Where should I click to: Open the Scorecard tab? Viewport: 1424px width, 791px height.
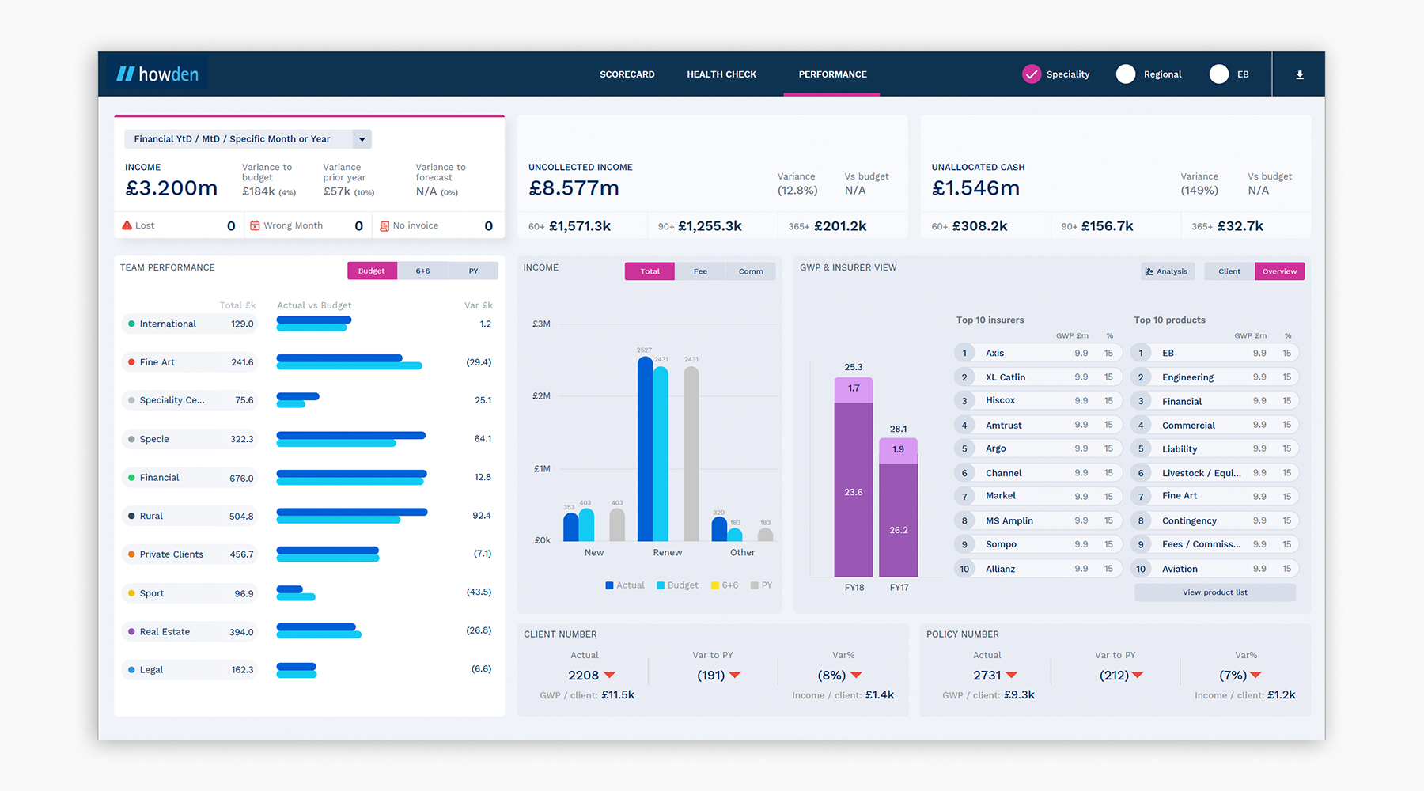(627, 74)
